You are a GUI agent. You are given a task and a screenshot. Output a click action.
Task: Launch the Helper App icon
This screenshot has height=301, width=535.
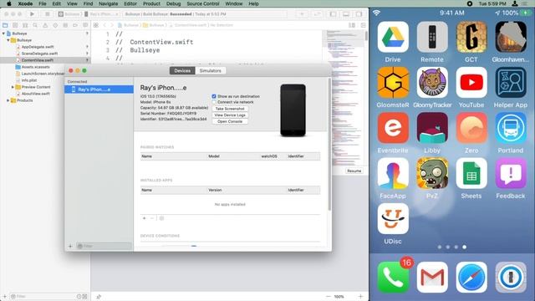[511, 82]
